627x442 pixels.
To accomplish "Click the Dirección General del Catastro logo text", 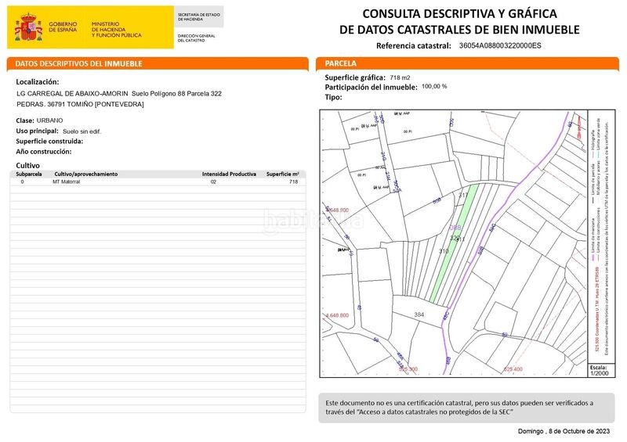I will (197, 38).
